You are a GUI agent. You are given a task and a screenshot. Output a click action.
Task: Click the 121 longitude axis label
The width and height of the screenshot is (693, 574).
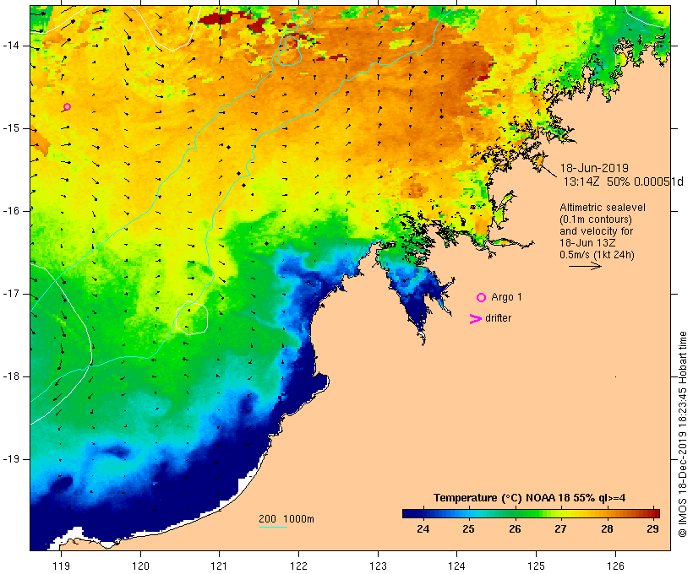pyautogui.click(x=219, y=566)
